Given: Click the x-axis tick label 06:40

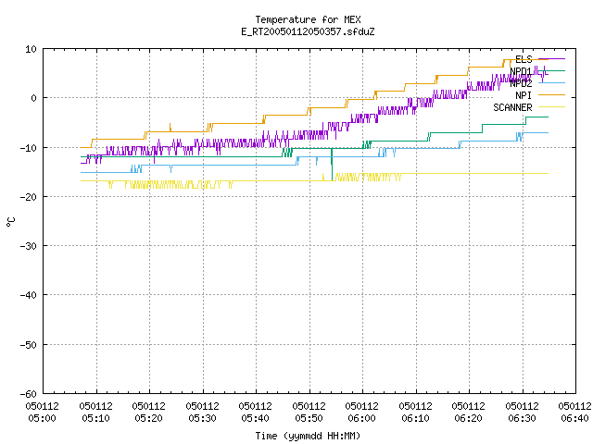Looking at the screenshot, I should (575, 418).
